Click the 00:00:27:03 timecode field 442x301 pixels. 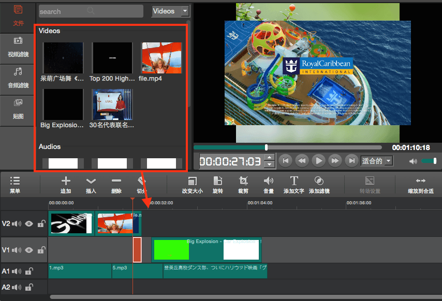tap(232, 161)
